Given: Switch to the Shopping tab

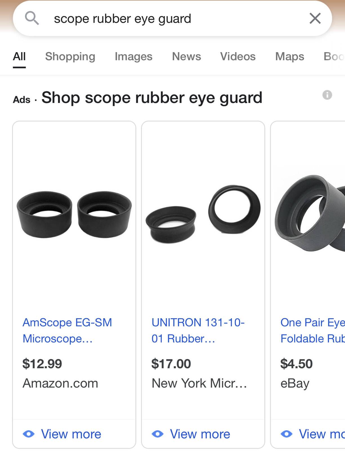Looking at the screenshot, I should click(x=70, y=56).
